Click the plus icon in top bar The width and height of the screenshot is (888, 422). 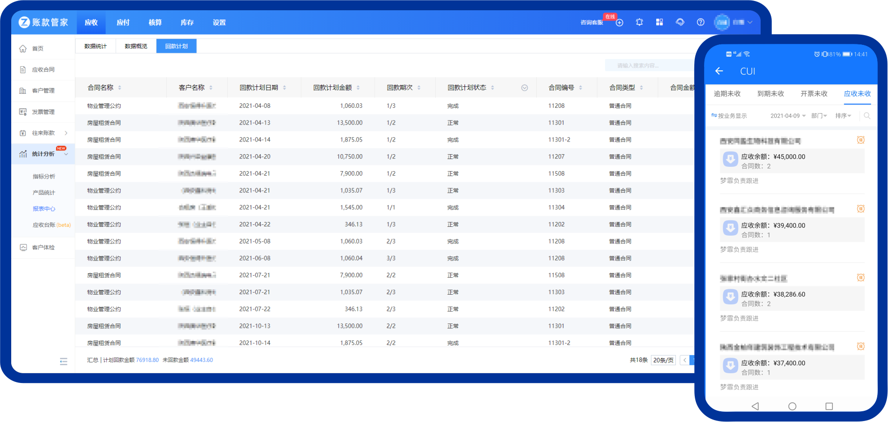[620, 23]
